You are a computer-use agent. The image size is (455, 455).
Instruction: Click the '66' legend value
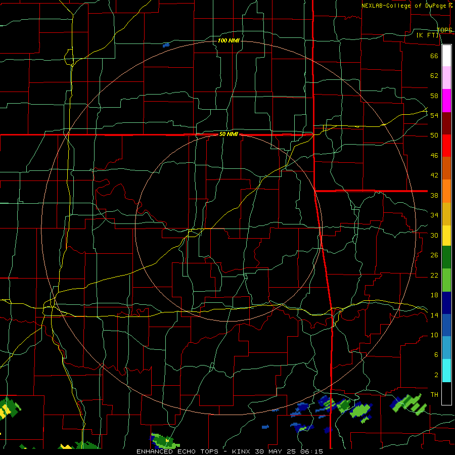434,56
